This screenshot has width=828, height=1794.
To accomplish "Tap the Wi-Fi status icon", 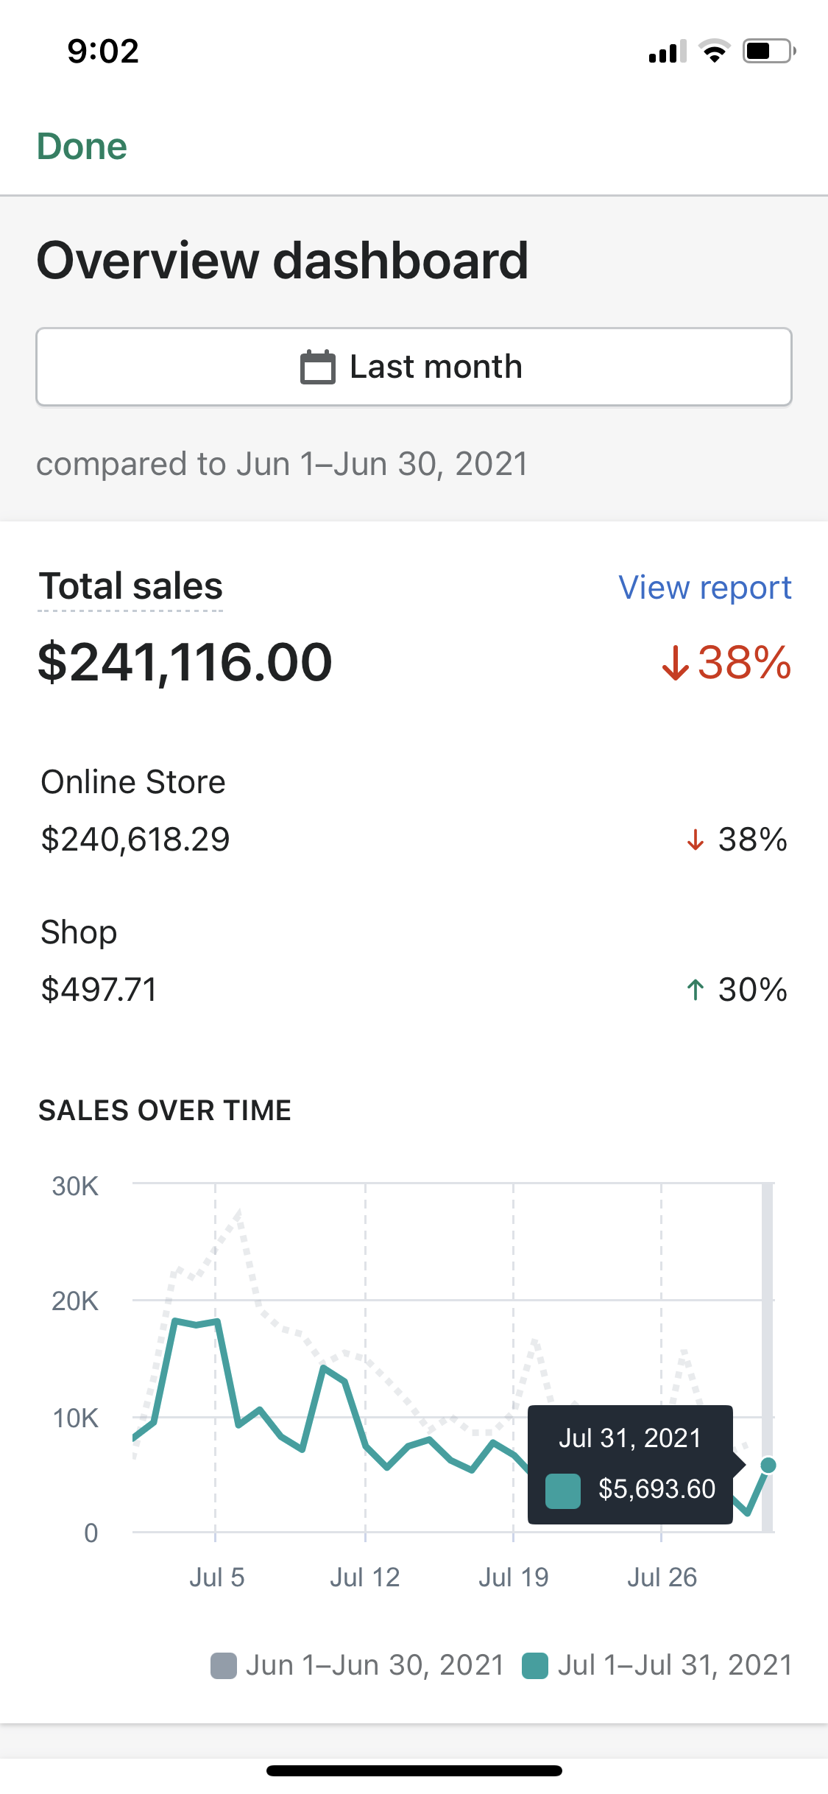I will point(714,51).
